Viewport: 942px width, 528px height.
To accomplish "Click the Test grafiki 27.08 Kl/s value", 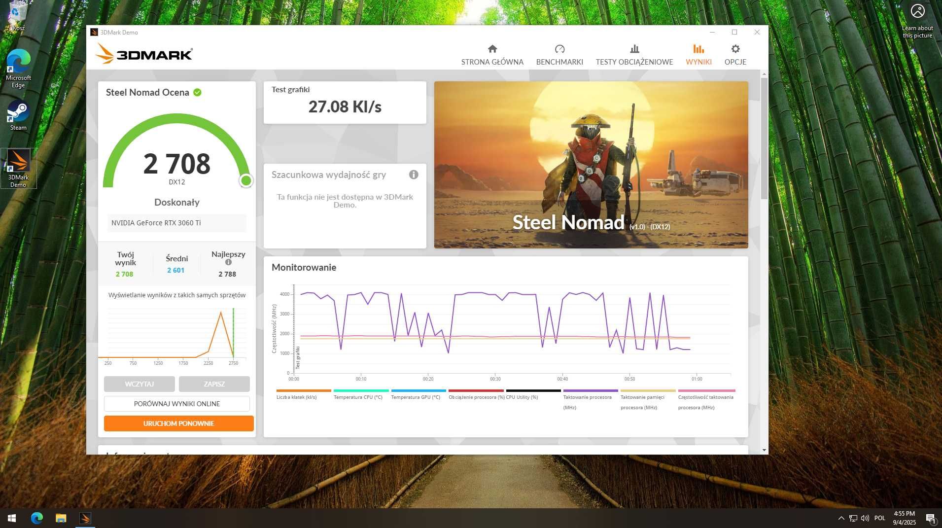I will (x=345, y=106).
